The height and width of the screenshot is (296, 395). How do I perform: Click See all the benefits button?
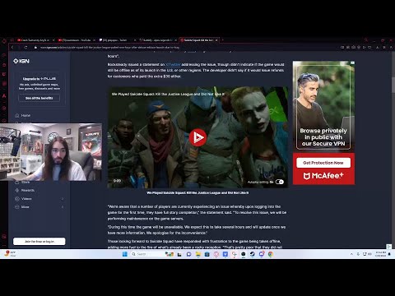click(39, 98)
